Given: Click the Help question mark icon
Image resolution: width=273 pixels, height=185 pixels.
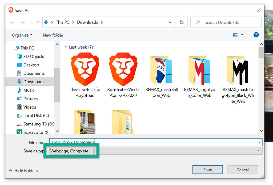Looking at the screenshot, I should point(256,35).
